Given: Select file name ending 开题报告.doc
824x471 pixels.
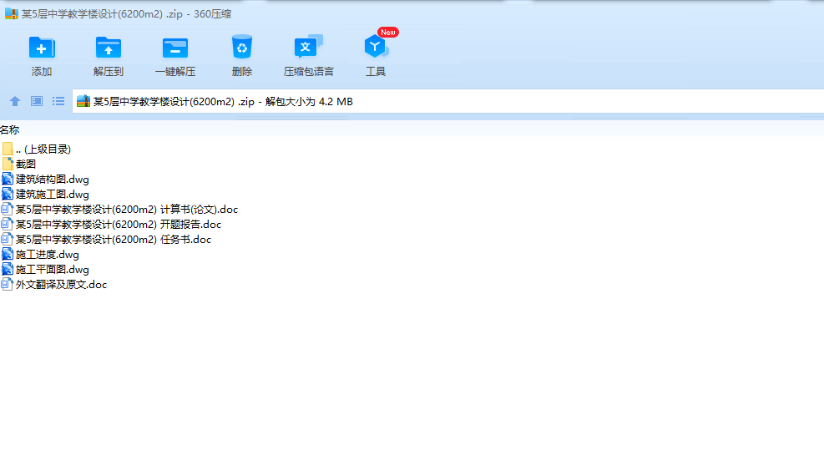Looking at the screenshot, I should (x=119, y=225).
